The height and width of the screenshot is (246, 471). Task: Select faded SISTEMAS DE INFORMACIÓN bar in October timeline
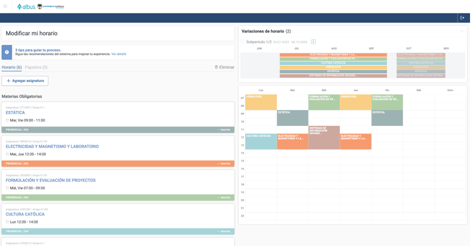click(421, 76)
